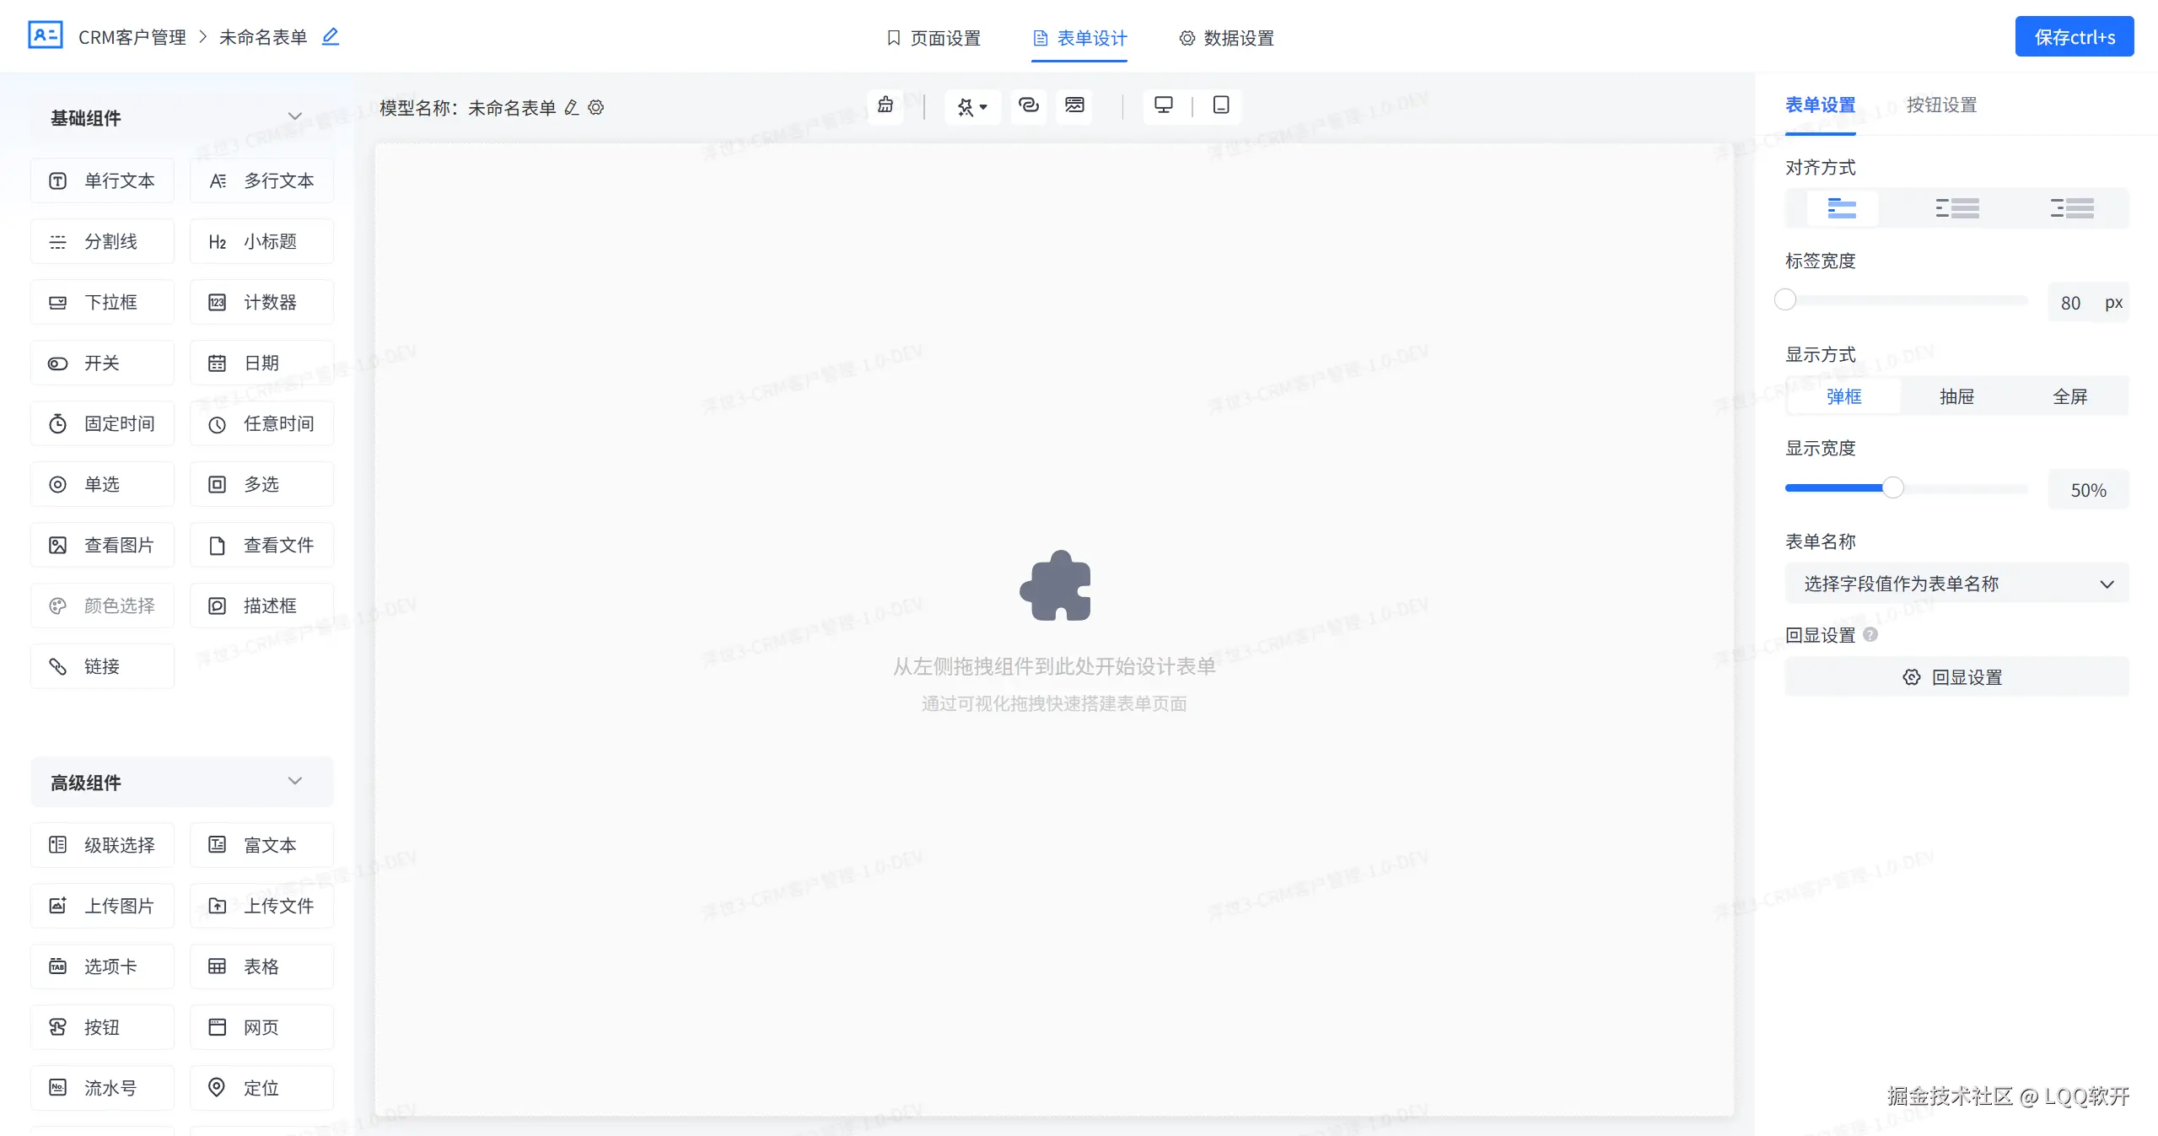Image resolution: width=2158 pixels, height=1136 pixels.
Task: Collapse the 基础组件 section
Action: tap(294, 116)
